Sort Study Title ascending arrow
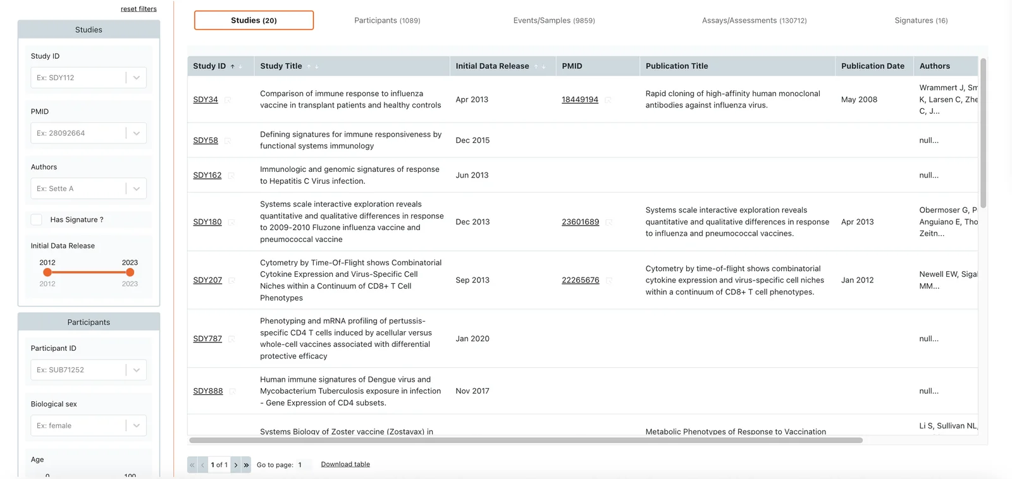The height and width of the screenshot is (479, 1012). point(309,66)
